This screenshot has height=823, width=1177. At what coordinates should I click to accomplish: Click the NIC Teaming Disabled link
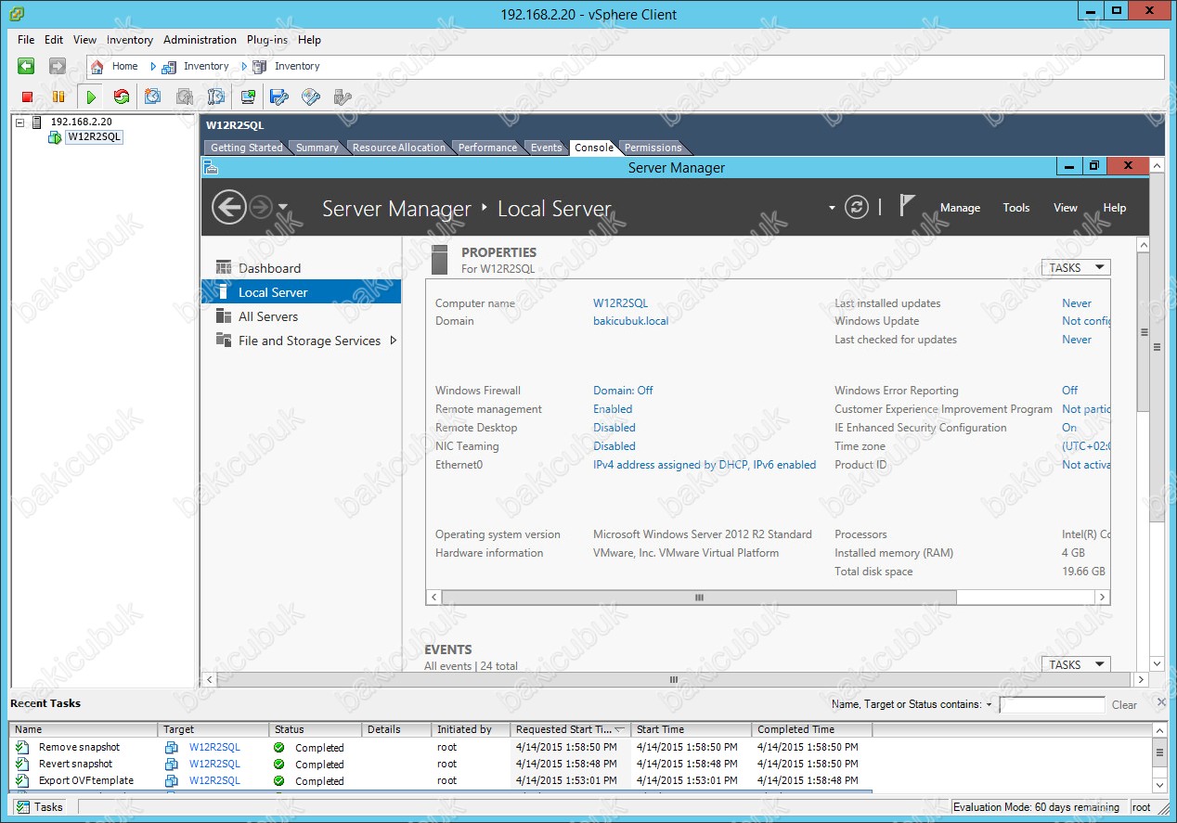pos(614,446)
